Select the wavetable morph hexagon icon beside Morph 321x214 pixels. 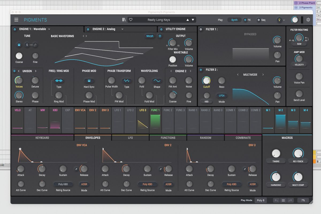pyautogui.click(x=160, y=36)
